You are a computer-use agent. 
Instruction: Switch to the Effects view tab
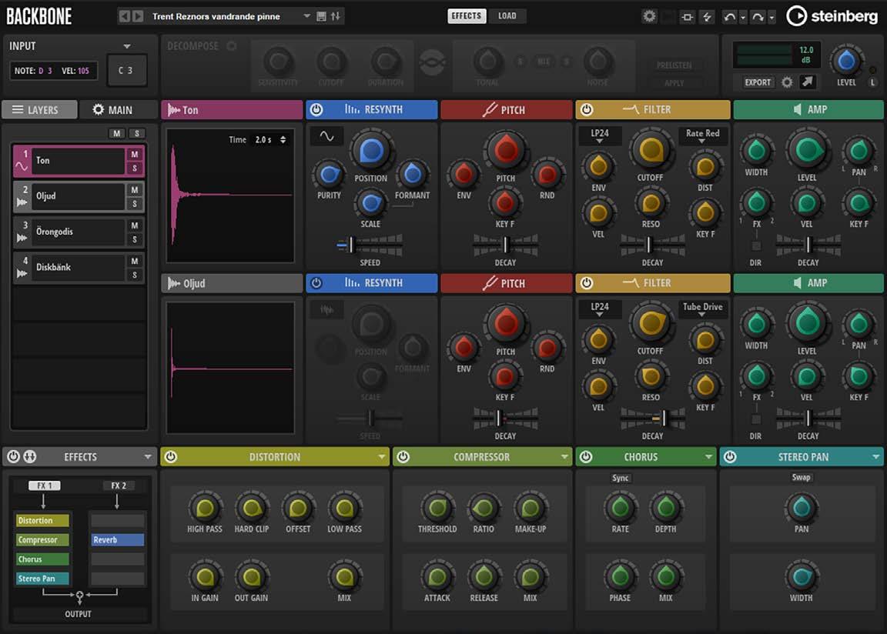point(467,16)
